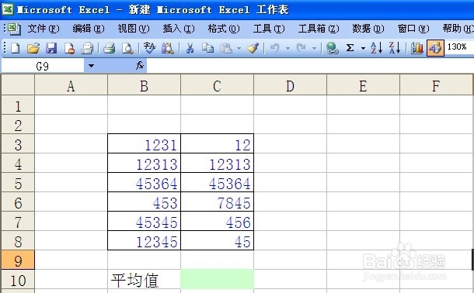
Task: Run the Spelling check icon
Action: (149, 48)
